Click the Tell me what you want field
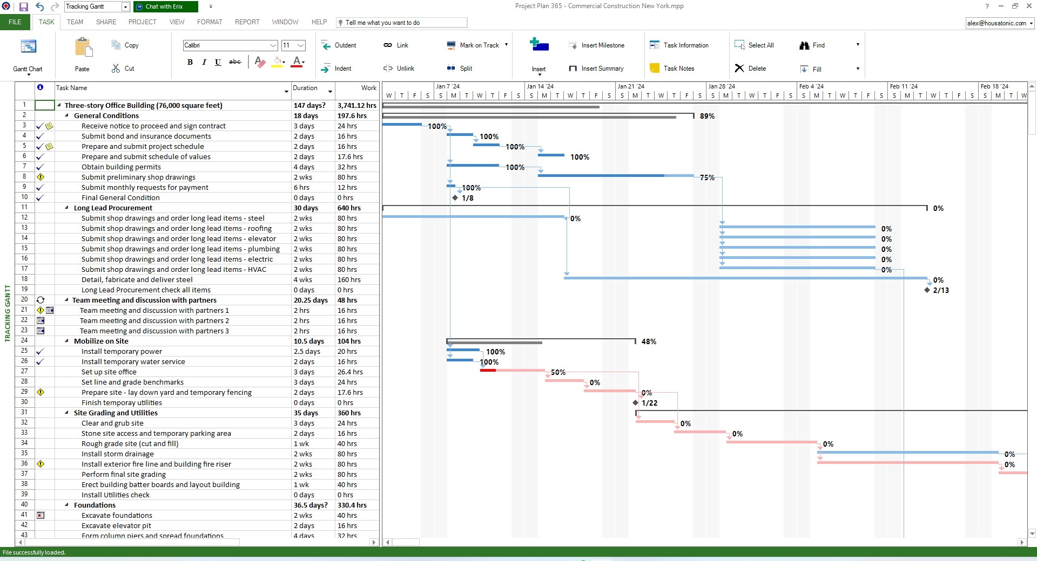This screenshot has height=561, width=1037. pyautogui.click(x=402, y=23)
